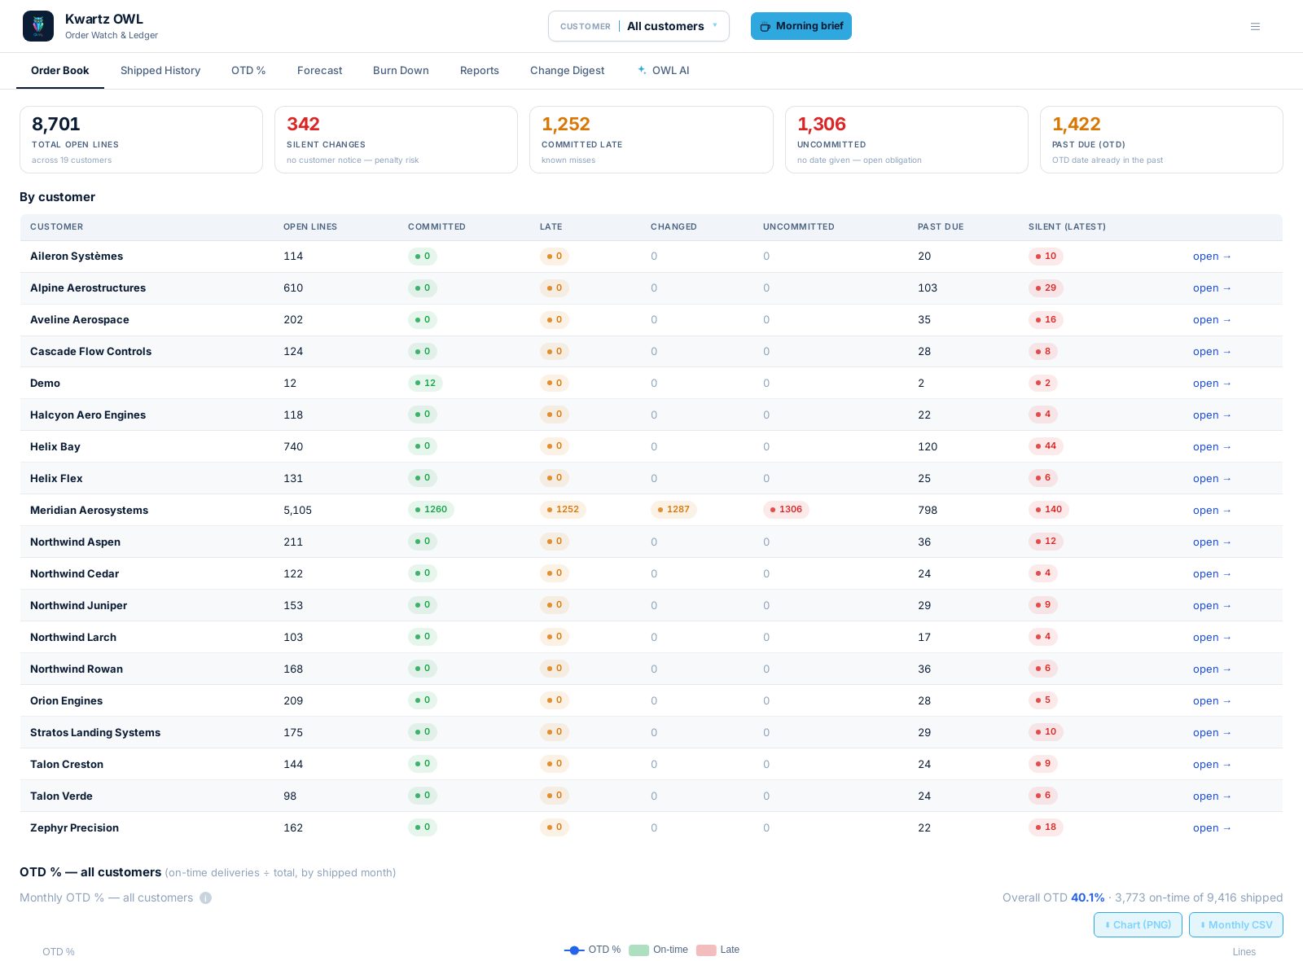The width and height of the screenshot is (1303, 961).
Task: Open the Helix Bay row link
Action: pyautogui.click(x=1212, y=446)
